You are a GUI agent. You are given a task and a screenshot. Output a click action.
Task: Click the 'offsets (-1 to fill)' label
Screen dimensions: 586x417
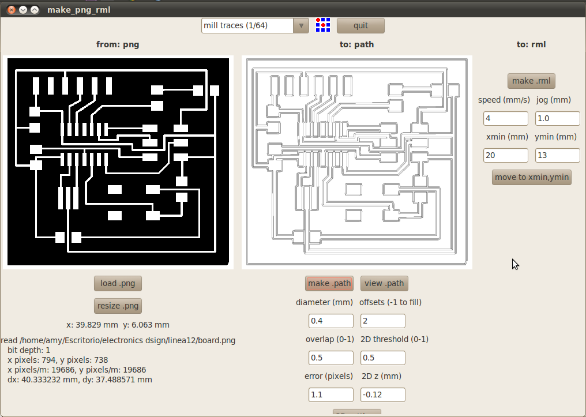(390, 302)
